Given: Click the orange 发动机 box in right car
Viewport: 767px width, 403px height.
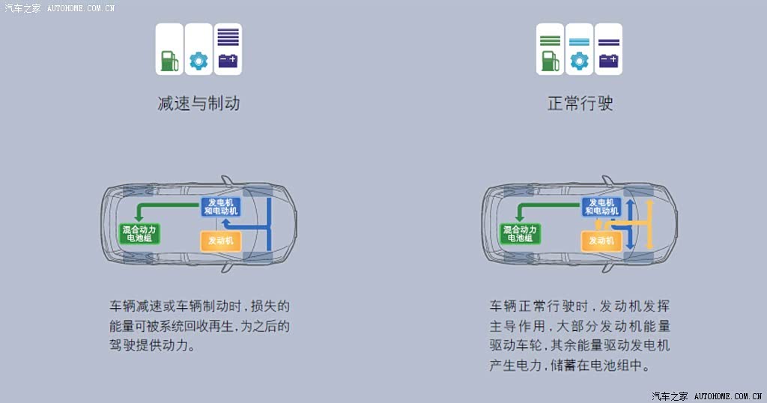Looking at the screenshot, I should coord(601,240).
